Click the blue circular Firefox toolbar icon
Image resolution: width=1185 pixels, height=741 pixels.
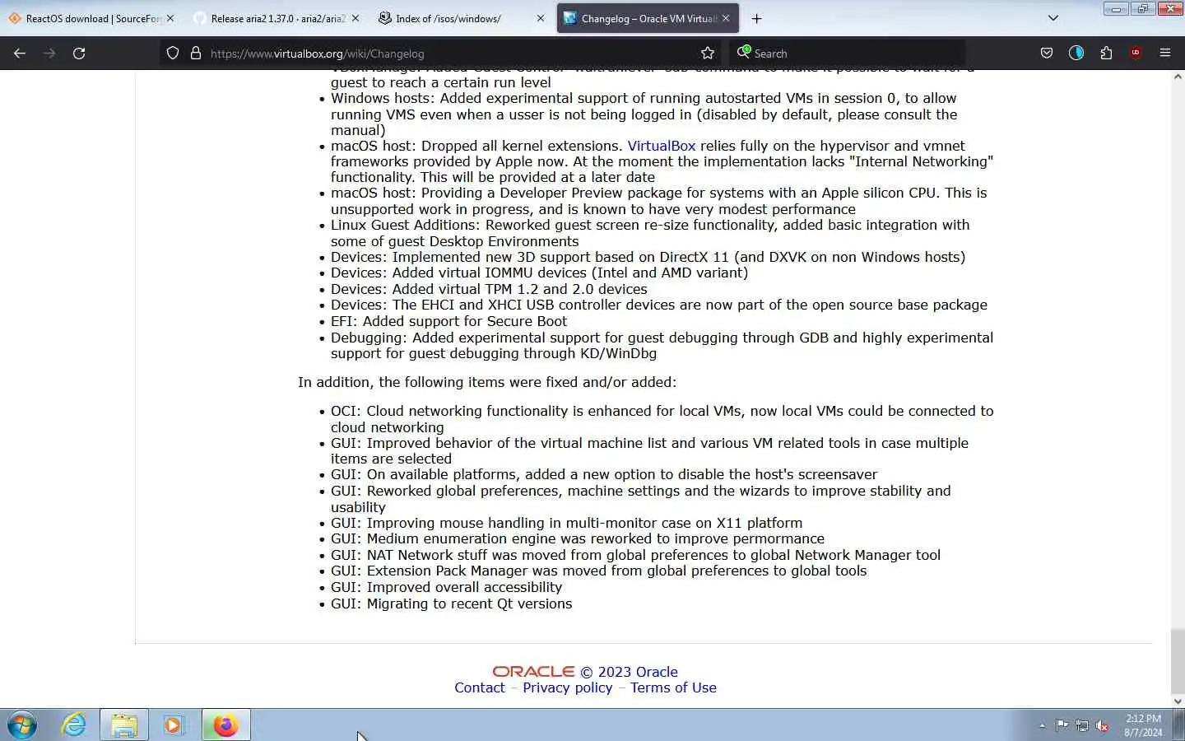tap(1076, 53)
